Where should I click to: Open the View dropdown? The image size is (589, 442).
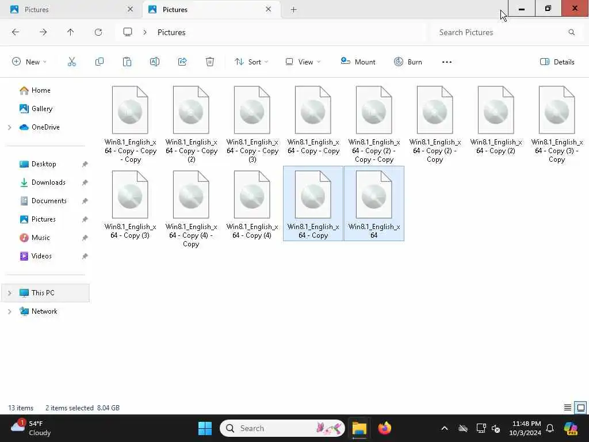303,62
